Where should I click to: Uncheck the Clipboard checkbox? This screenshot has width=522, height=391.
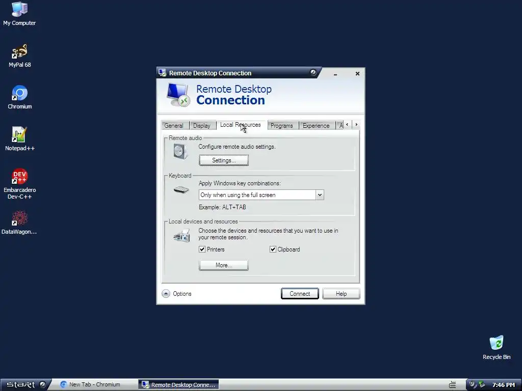(x=273, y=249)
